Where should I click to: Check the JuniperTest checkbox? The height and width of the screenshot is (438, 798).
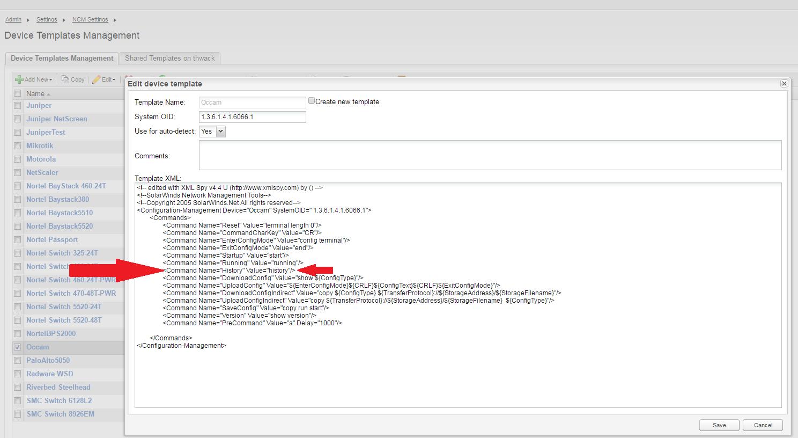(18, 133)
